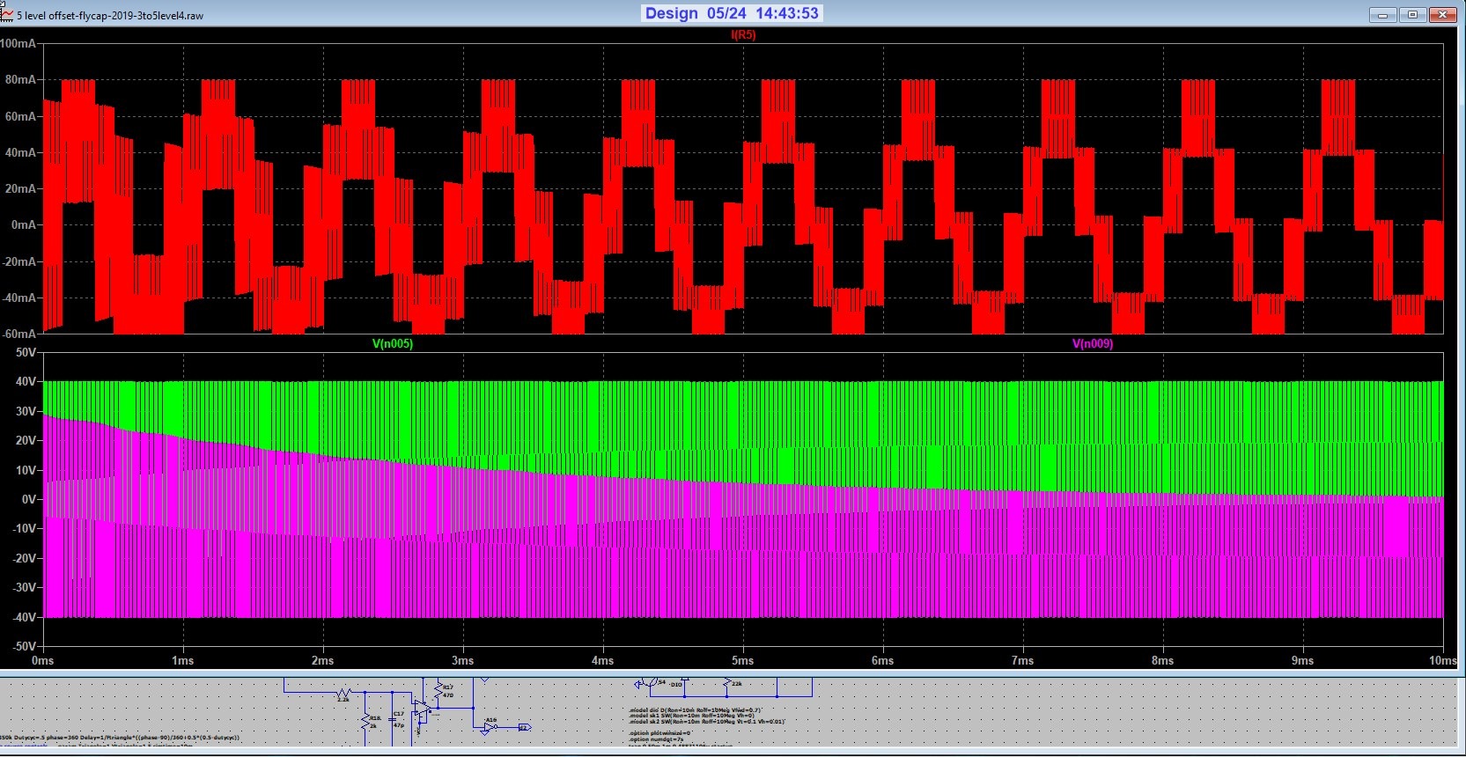Minimize the waveform viewer window

point(1382,14)
